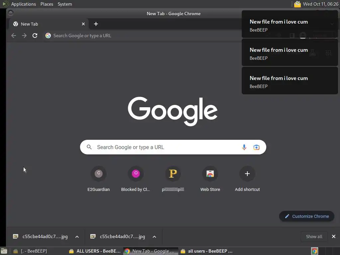340x255 pixels.
Task: Open the Places menu
Action: point(46,4)
